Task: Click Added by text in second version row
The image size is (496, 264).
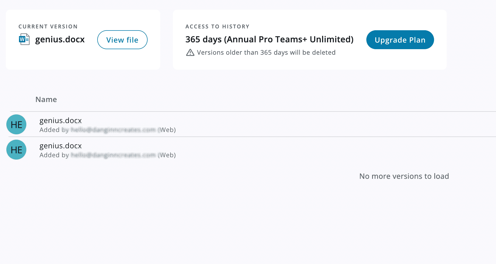Action: 54,155
